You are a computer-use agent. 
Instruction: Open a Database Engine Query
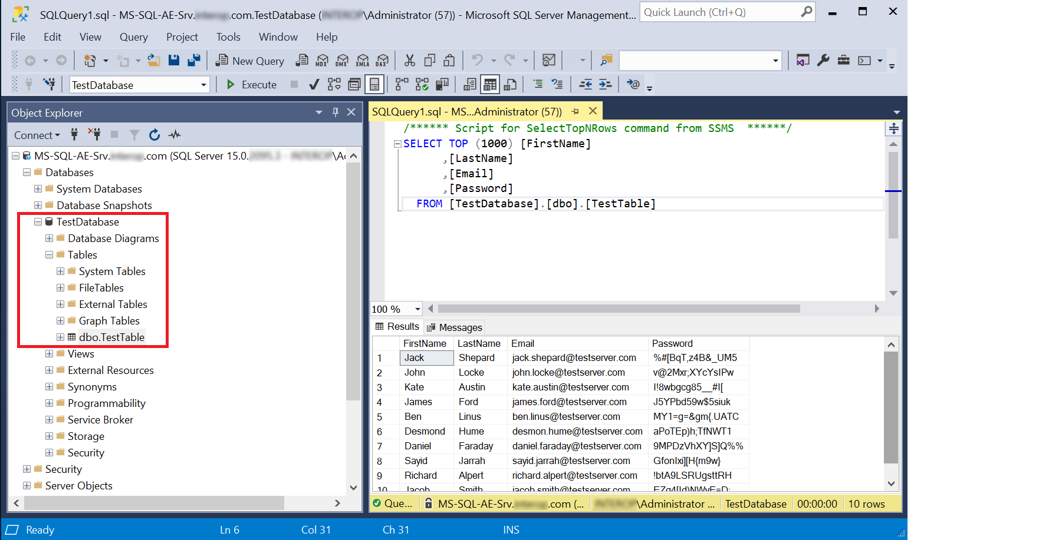click(x=302, y=60)
